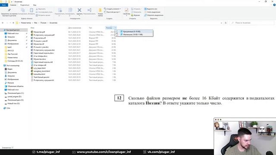Check the Маленькие (16 КБ–1 МБ) filter checkbox
This screenshot has width=276, height=155.
coord(117,34)
